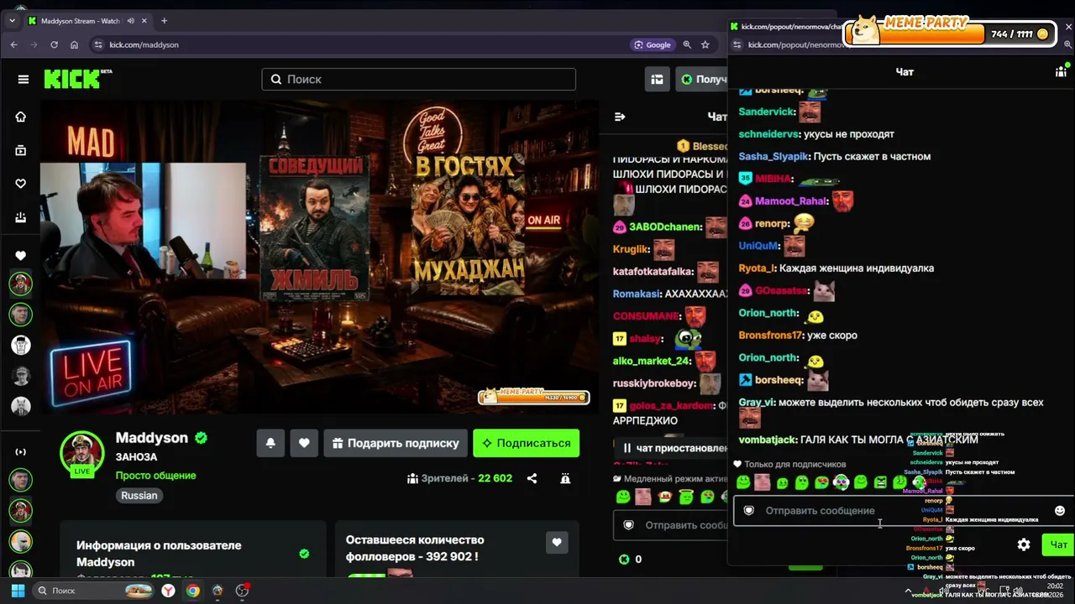Open Windows Start menu

point(18,591)
